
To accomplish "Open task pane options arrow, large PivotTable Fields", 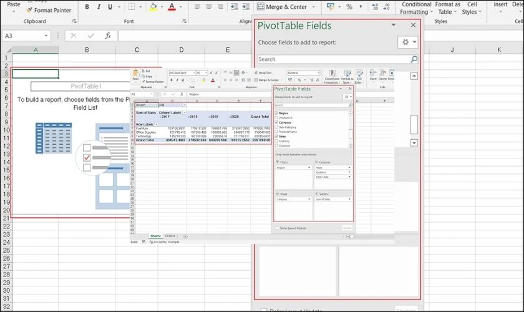I will click(x=394, y=25).
